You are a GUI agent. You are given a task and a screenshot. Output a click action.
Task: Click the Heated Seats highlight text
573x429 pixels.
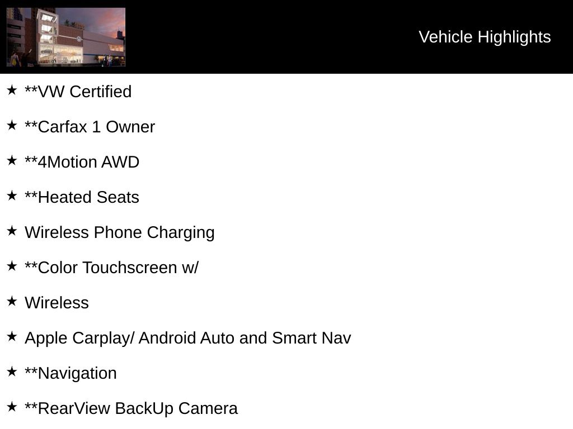pyautogui.click(x=82, y=197)
